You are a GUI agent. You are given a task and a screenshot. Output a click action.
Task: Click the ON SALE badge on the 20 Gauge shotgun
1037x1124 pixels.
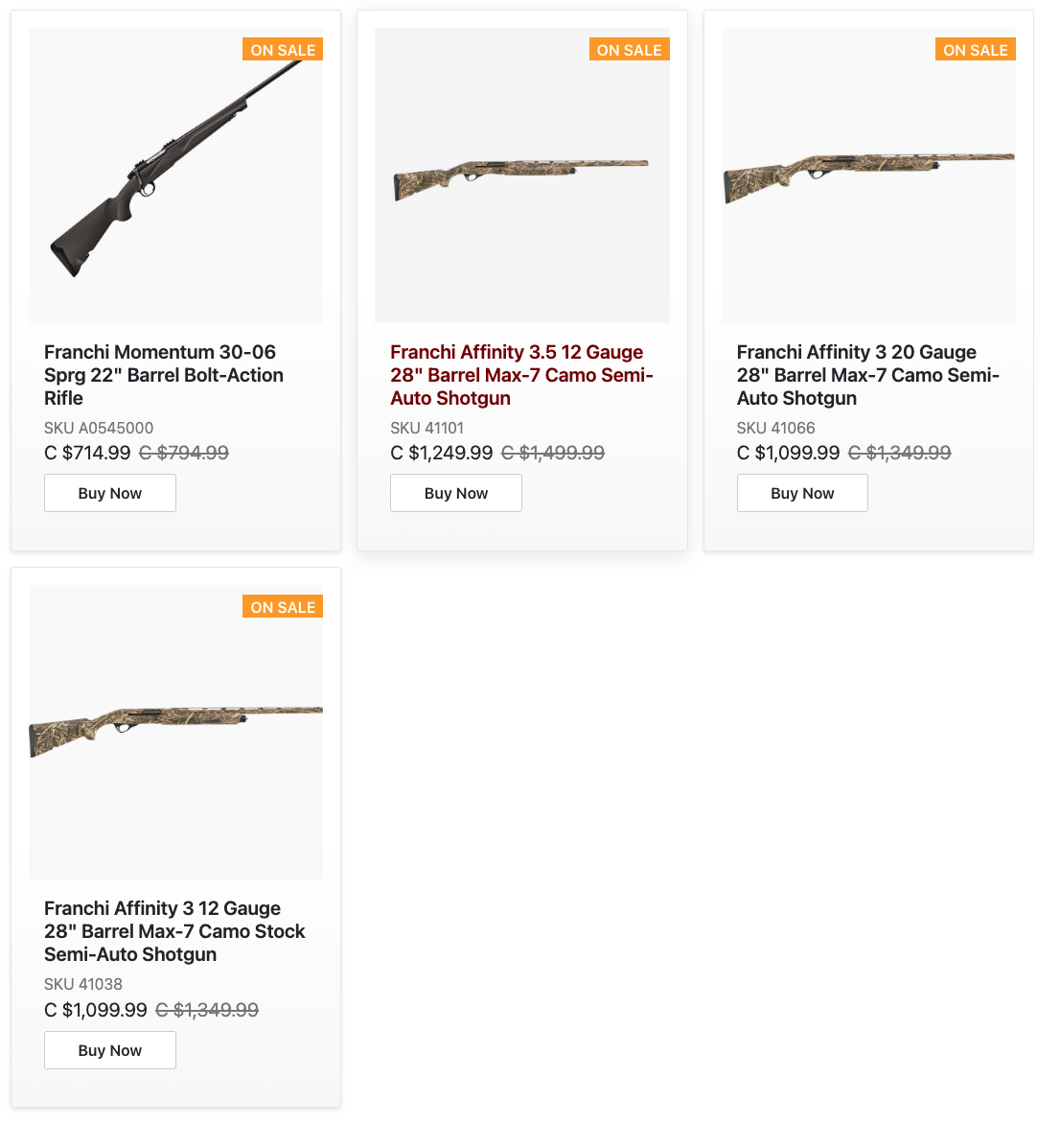pos(975,50)
